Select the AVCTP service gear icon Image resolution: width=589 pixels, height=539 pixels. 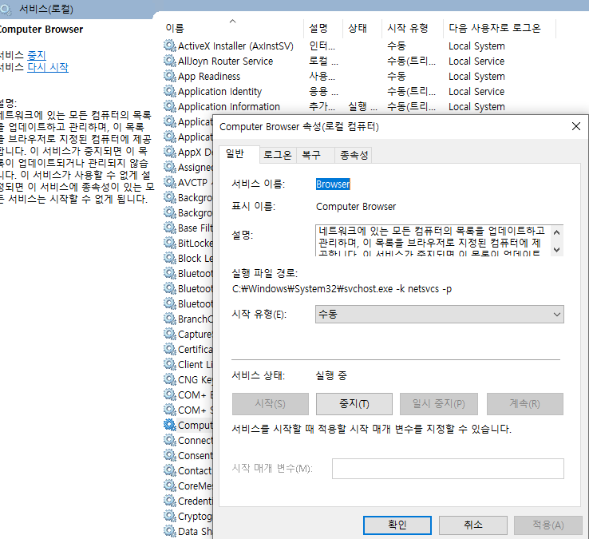[170, 182]
